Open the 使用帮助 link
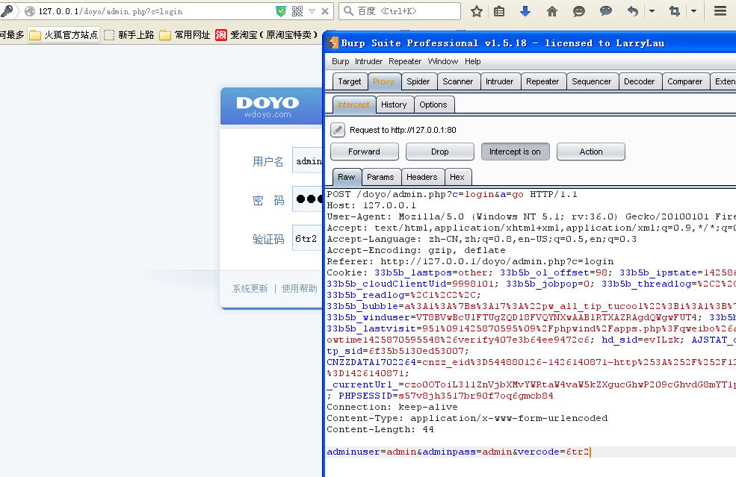736x477 pixels. [300, 288]
